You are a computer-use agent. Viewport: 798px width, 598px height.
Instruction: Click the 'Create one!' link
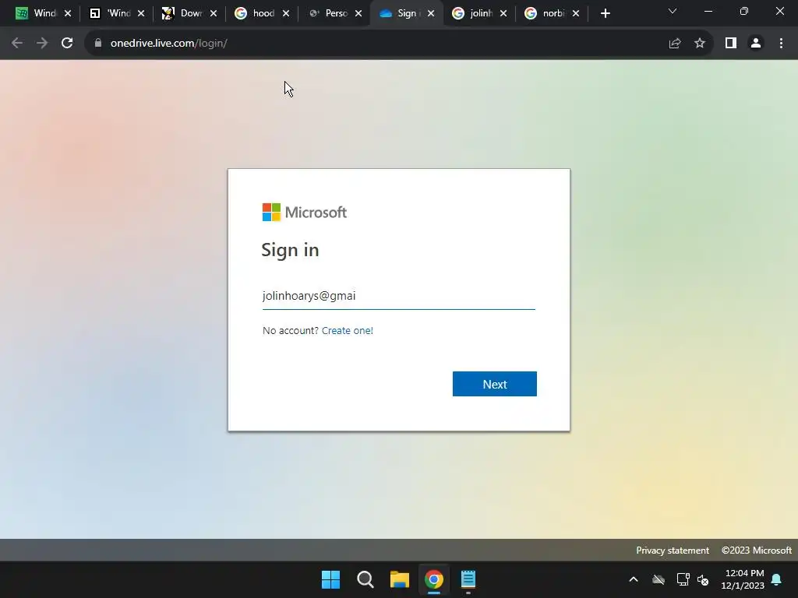(347, 330)
